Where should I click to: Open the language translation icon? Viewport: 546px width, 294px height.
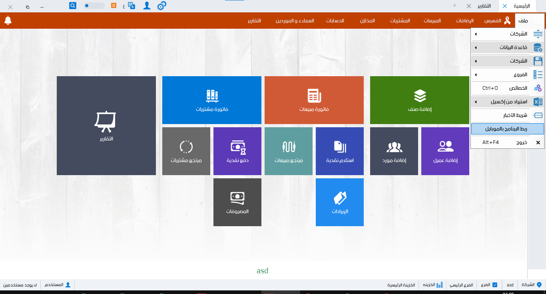tap(131, 6)
